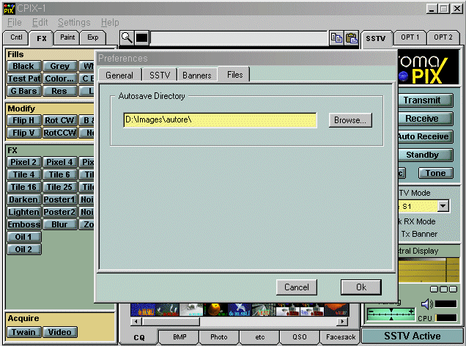
Task: Rotate clockwise with Rot CW
Action: click(60, 120)
